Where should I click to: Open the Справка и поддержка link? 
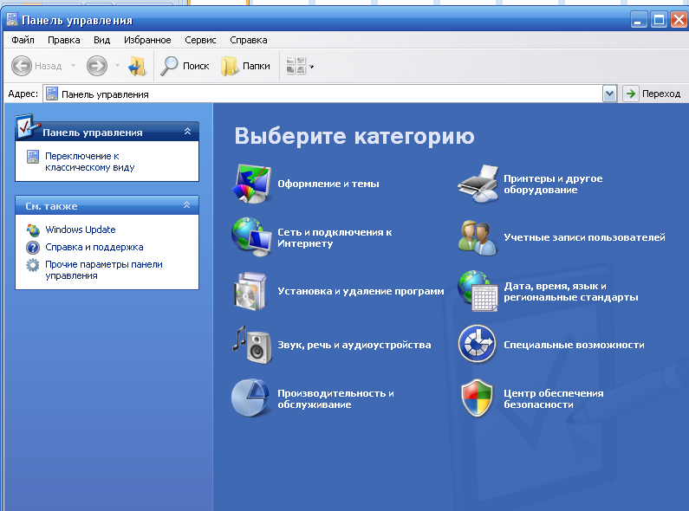[94, 247]
